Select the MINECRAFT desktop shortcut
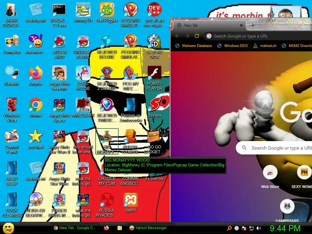Viewport: 312px width, 234px height. (83, 108)
